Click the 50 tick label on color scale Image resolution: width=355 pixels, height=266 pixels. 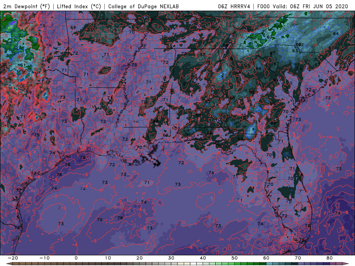tap(235, 258)
